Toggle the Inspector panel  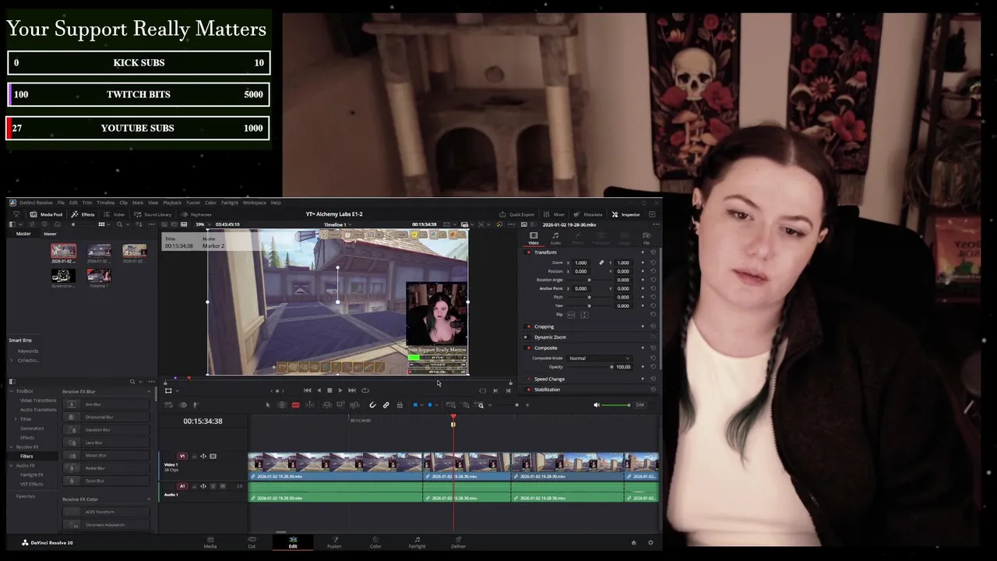pos(625,214)
